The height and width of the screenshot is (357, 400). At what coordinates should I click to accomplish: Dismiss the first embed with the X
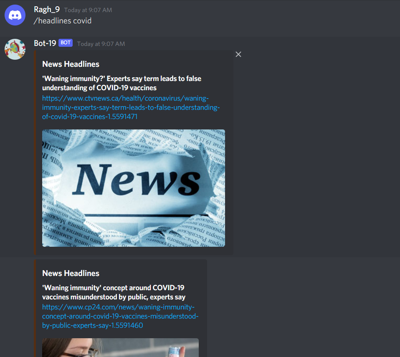(238, 54)
